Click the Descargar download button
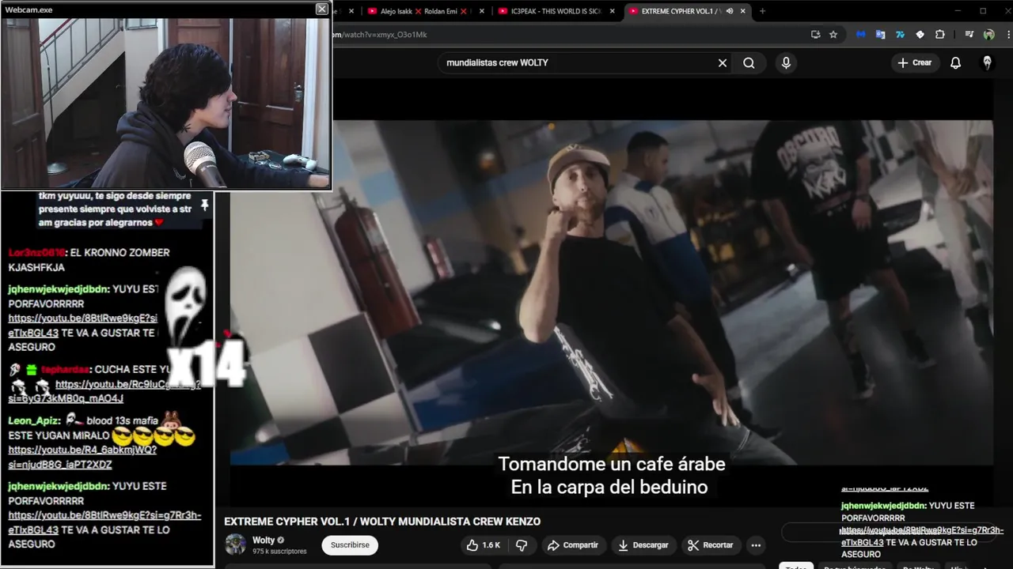1013x569 pixels. (x=643, y=545)
